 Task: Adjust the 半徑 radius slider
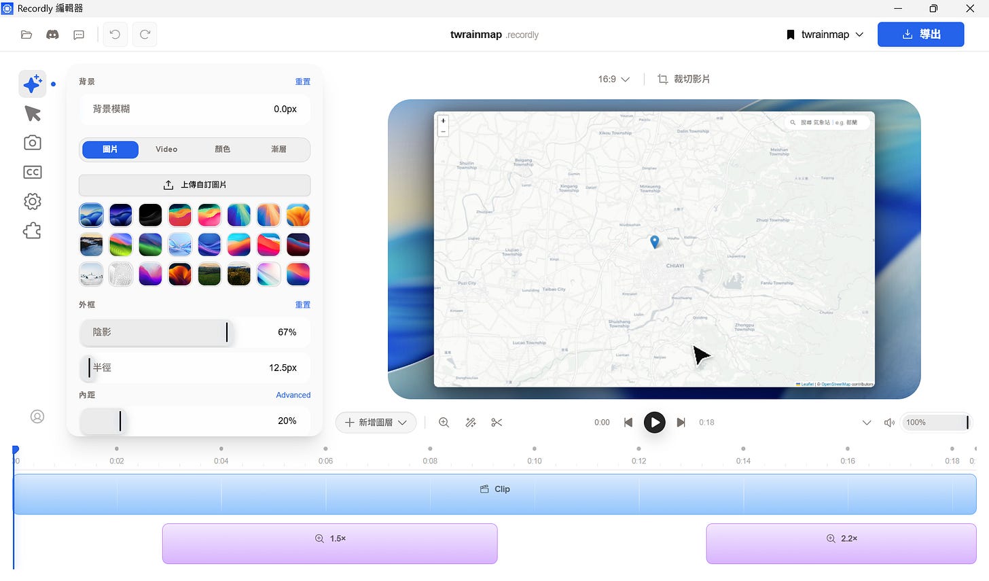coord(195,368)
